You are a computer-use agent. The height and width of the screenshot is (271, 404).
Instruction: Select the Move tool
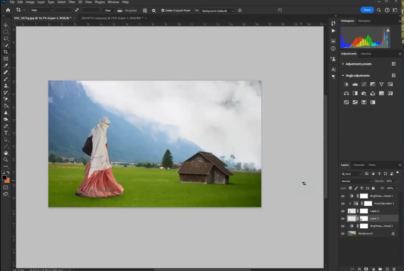point(6,25)
